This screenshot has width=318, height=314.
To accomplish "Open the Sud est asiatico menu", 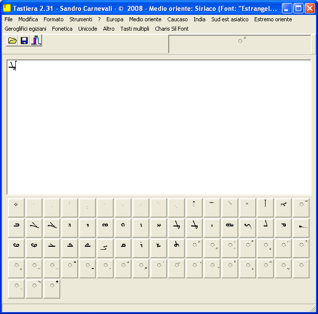I will [230, 19].
